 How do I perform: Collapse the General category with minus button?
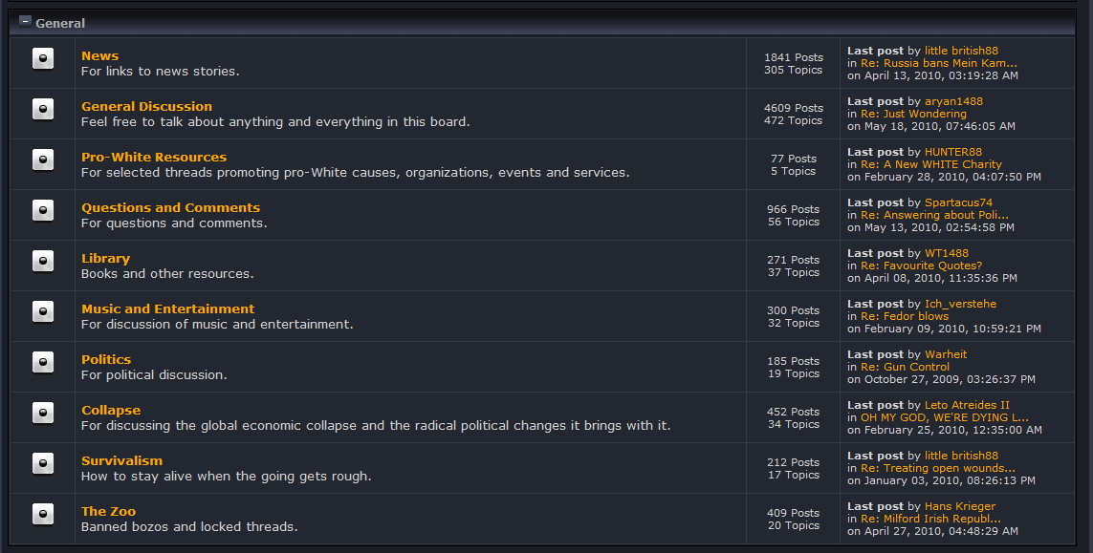25,22
